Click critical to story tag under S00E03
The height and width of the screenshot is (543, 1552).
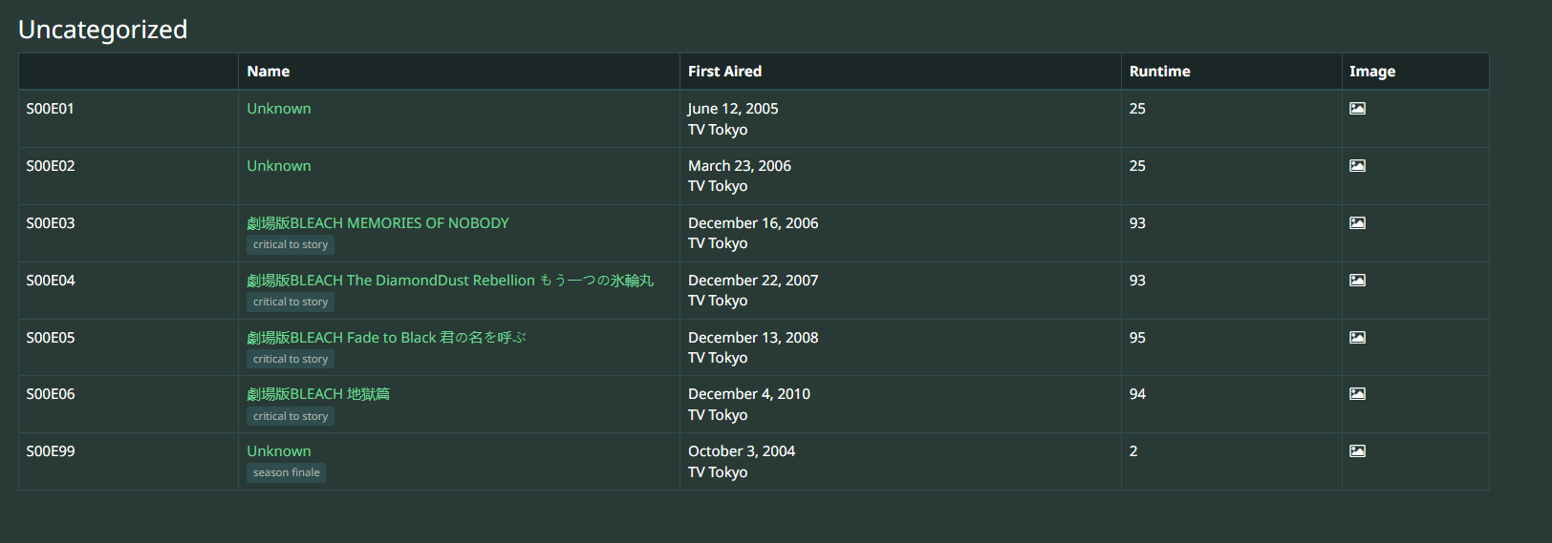click(291, 245)
